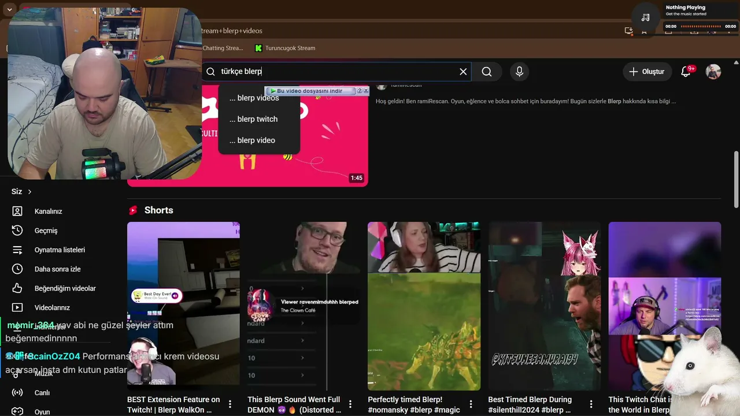Screen dimensions: 740x416
Task: Start voice search with the microphone icon
Action: coord(519,72)
